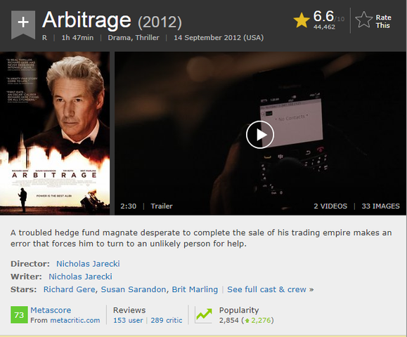Open Brit Marling's profile
407x337 pixels.
(x=195, y=289)
